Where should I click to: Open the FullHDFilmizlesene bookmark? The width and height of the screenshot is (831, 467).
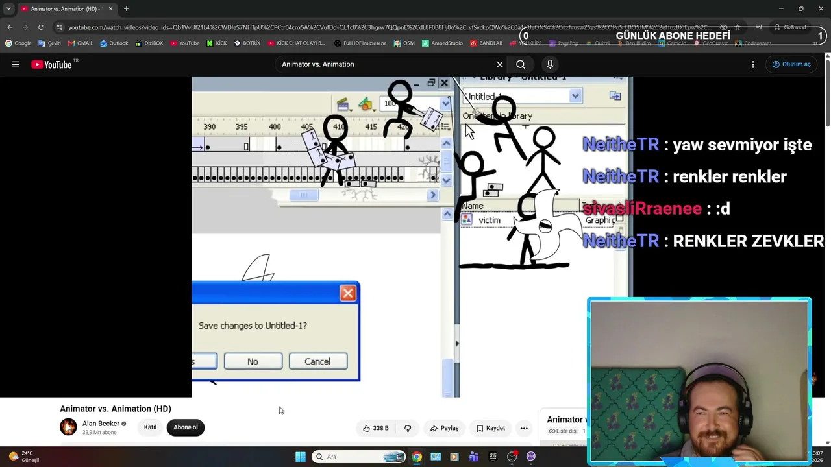point(360,43)
